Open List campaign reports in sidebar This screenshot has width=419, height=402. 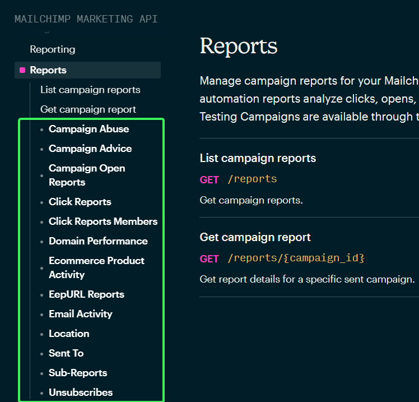[x=90, y=90]
